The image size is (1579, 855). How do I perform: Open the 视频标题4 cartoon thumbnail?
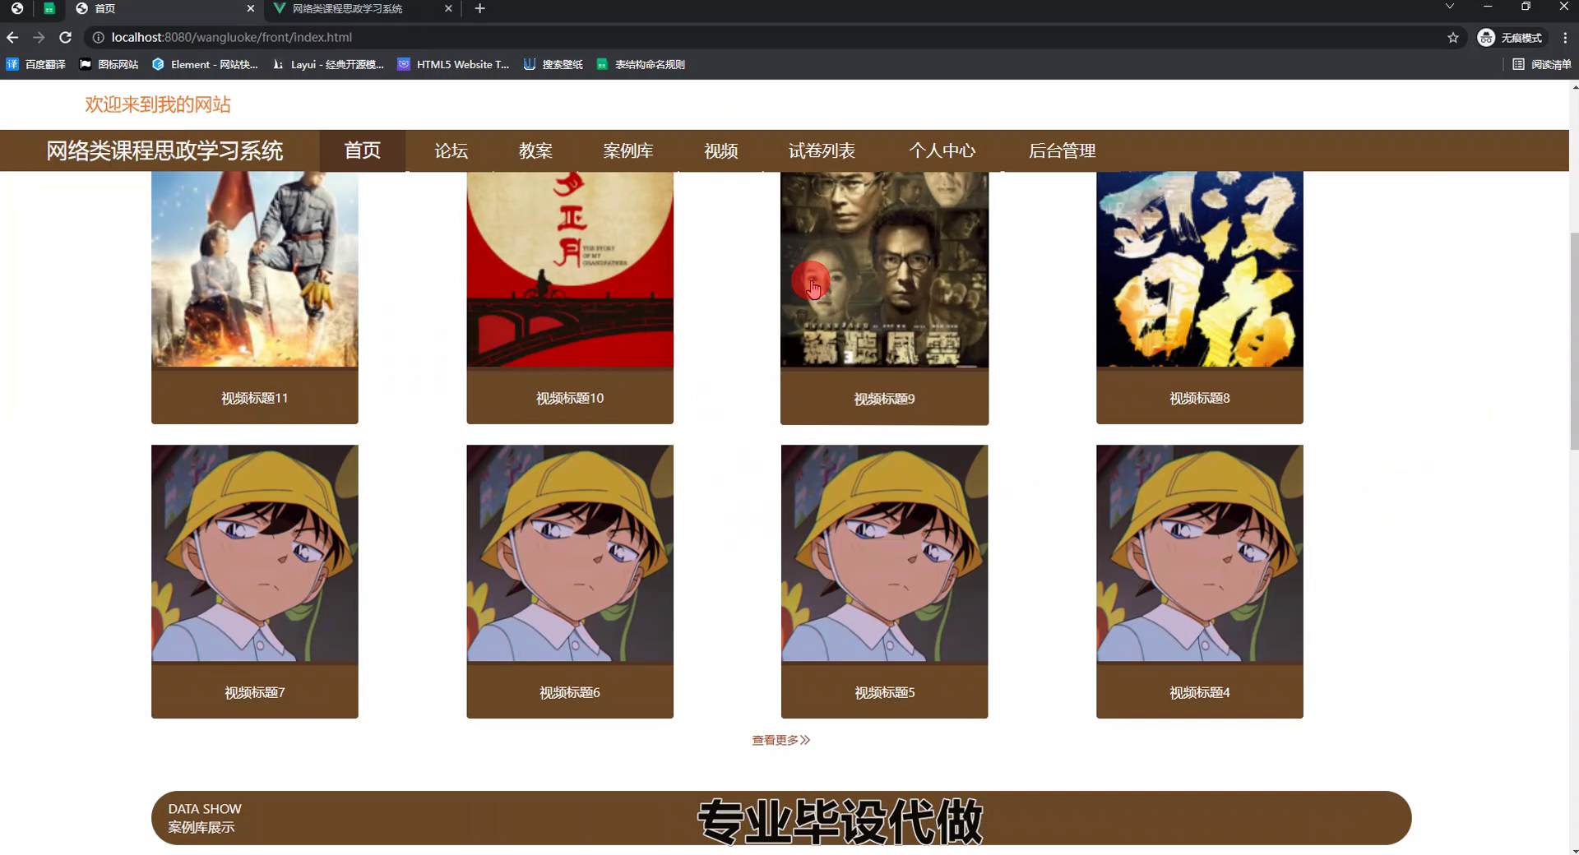tap(1200, 553)
